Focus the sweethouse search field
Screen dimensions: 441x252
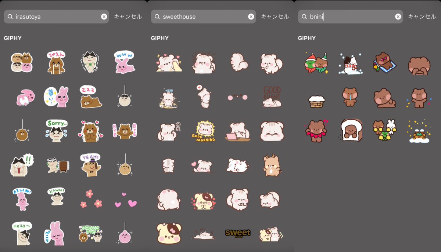(203, 17)
